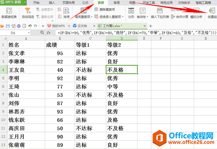The width and height of the screenshot is (217, 149).
Task: Click the Name Box showing D4
Action: tap(13, 33)
